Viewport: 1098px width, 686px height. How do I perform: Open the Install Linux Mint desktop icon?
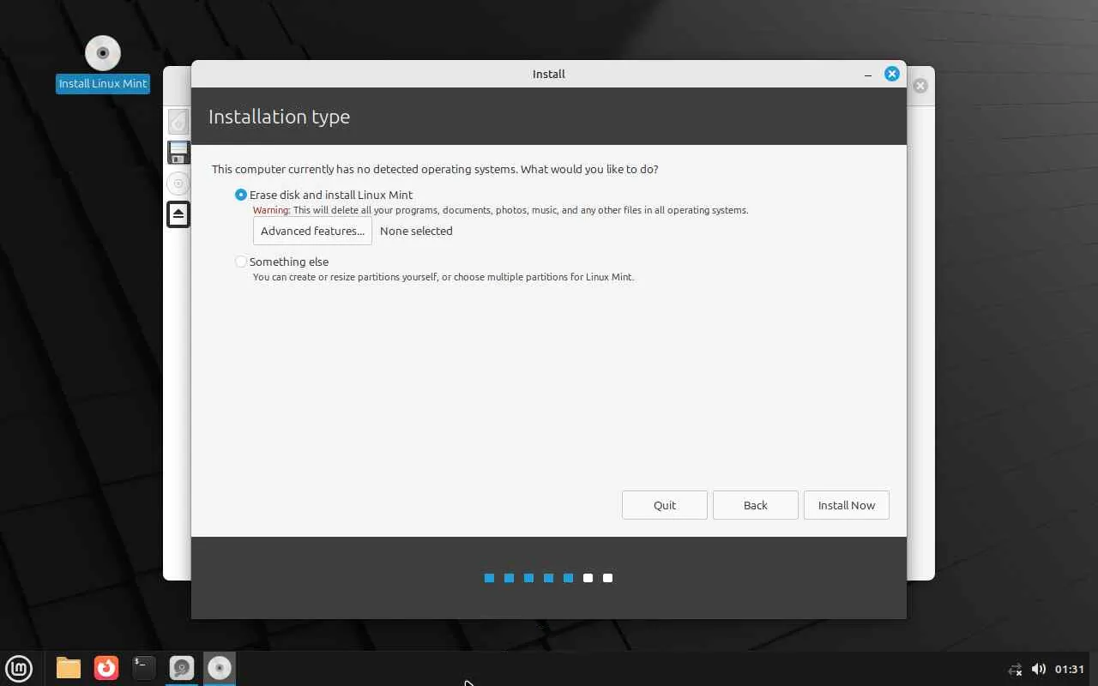(x=103, y=63)
